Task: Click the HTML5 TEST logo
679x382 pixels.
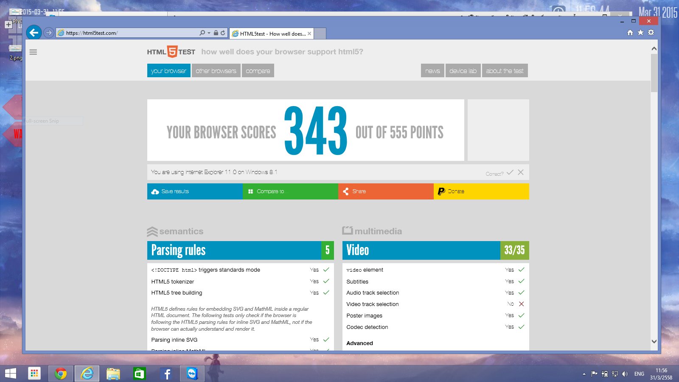Action: (171, 52)
